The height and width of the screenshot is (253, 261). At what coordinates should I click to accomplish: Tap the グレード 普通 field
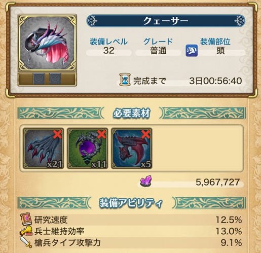158,47
